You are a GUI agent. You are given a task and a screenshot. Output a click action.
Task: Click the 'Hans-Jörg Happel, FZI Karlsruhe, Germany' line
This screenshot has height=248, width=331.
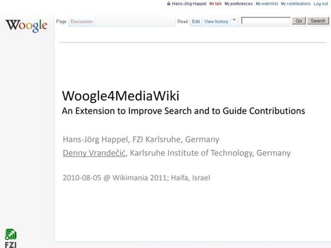[x=141, y=139]
